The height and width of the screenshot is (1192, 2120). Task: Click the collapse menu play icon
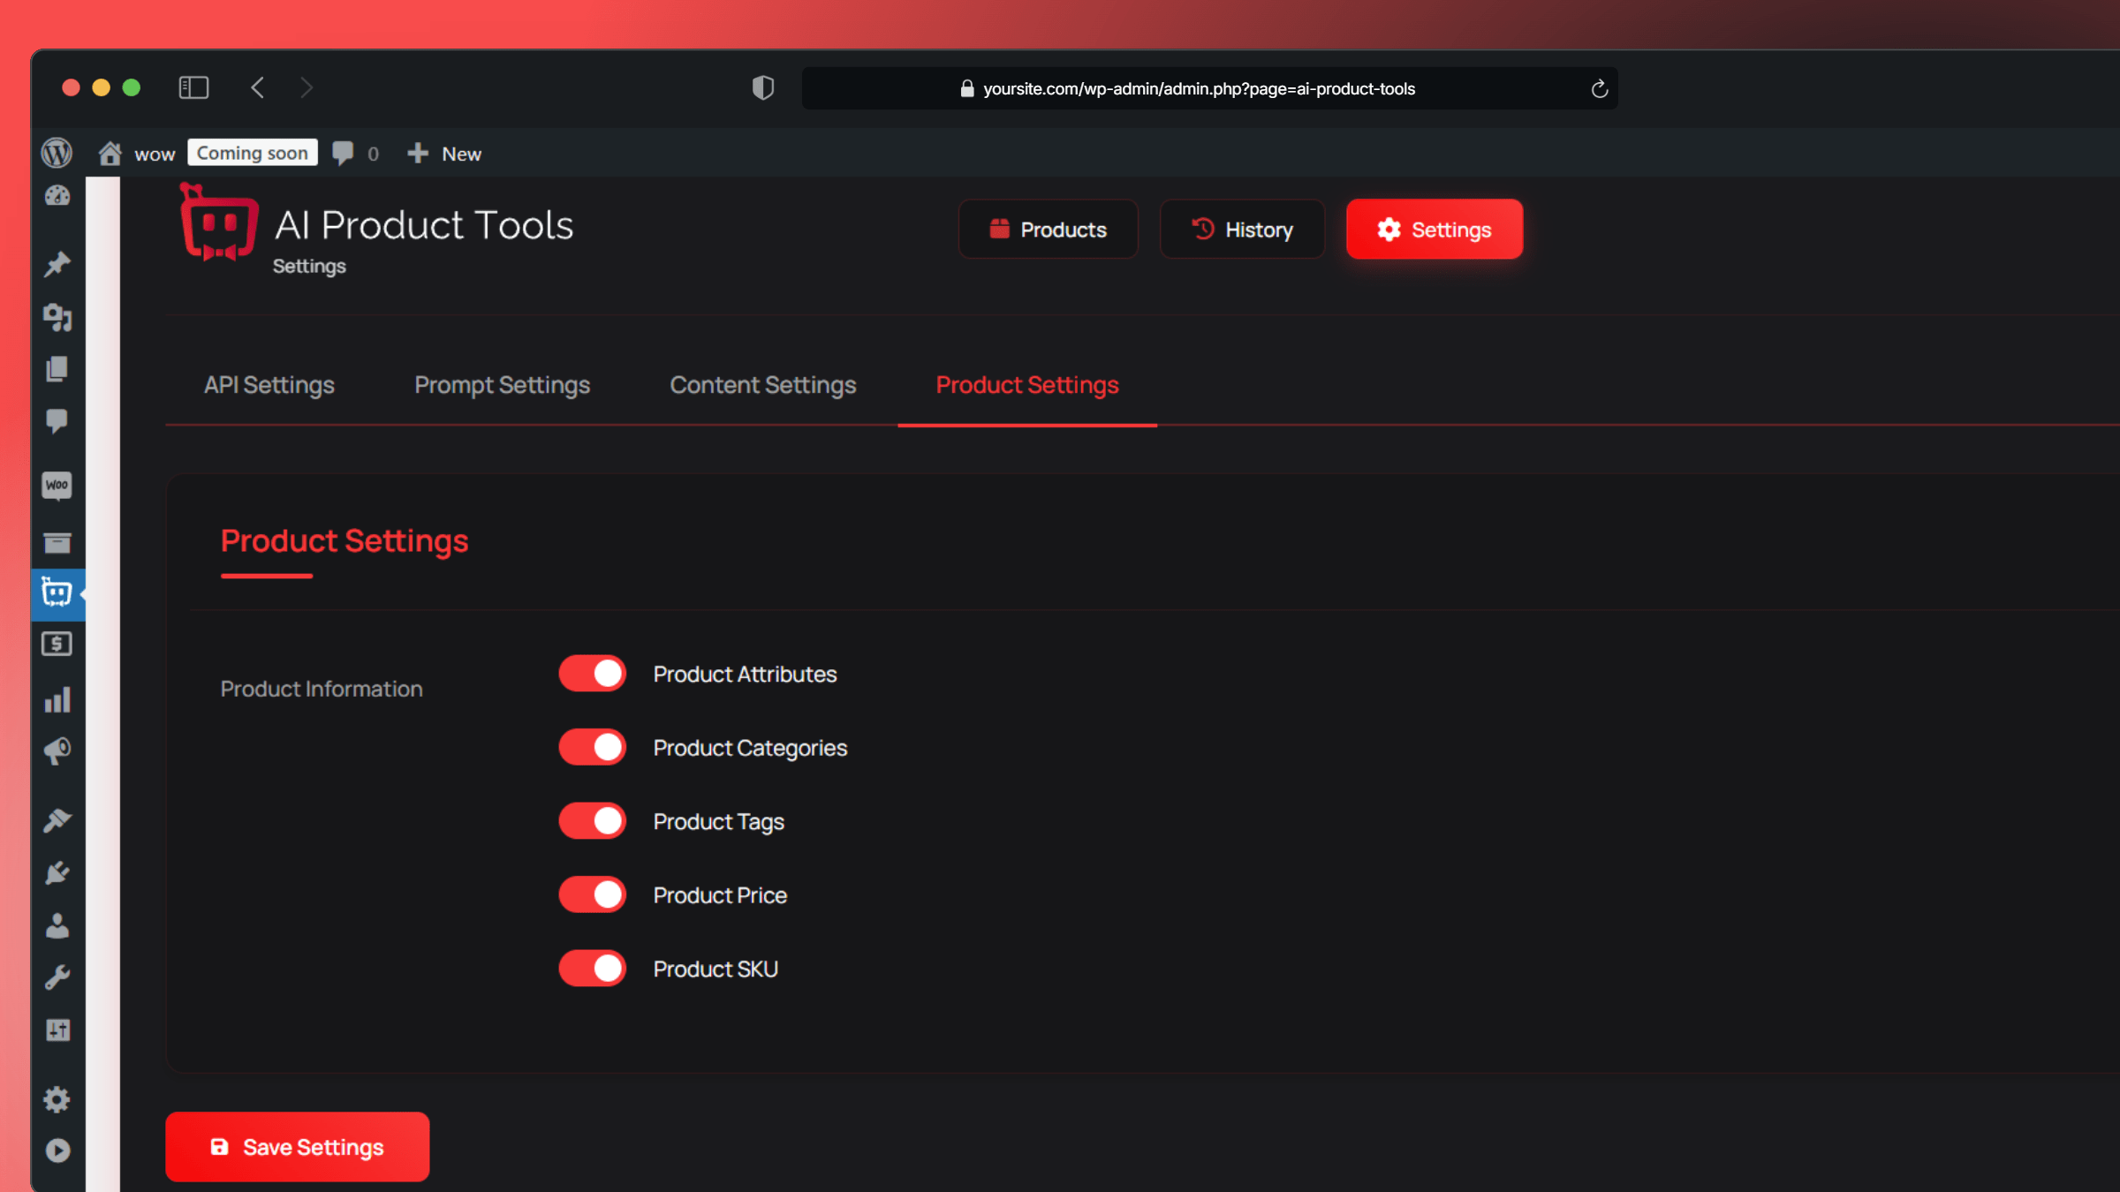click(x=57, y=1151)
